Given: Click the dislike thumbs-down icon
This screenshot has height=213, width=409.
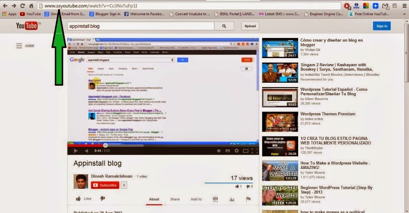Looking at the screenshot, I should pyautogui.click(x=103, y=199).
